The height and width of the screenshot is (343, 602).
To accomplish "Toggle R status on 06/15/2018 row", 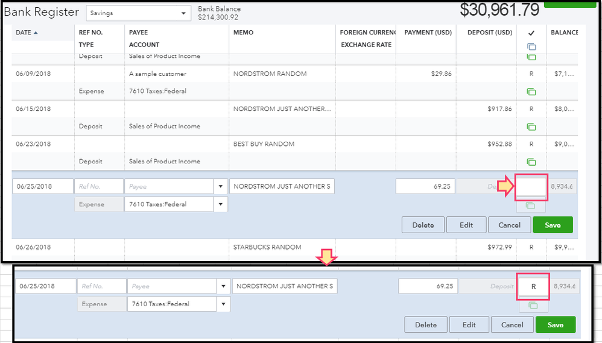I will point(531,109).
